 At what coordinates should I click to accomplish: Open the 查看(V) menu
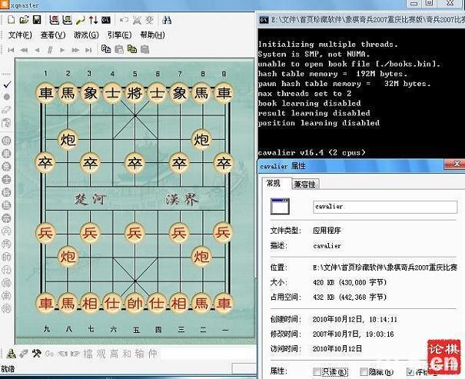[x=53, y=35]
